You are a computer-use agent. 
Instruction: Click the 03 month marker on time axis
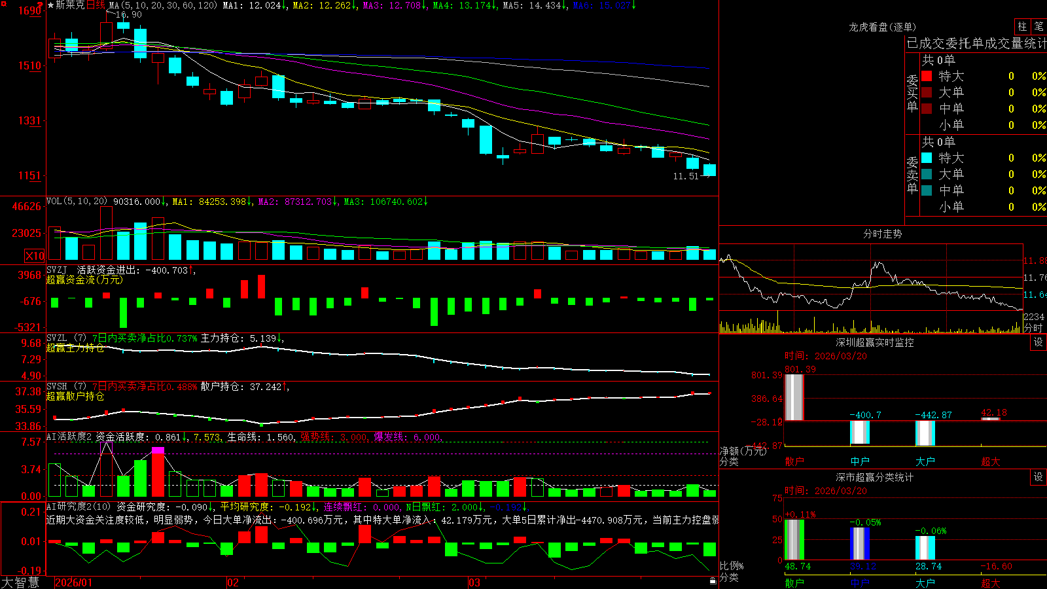click(x=474, y=582)
